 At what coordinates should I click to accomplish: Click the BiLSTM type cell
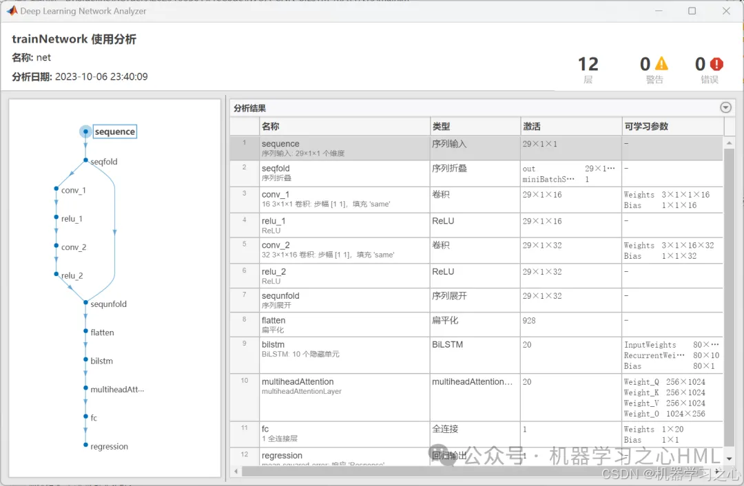pos(475,355)
